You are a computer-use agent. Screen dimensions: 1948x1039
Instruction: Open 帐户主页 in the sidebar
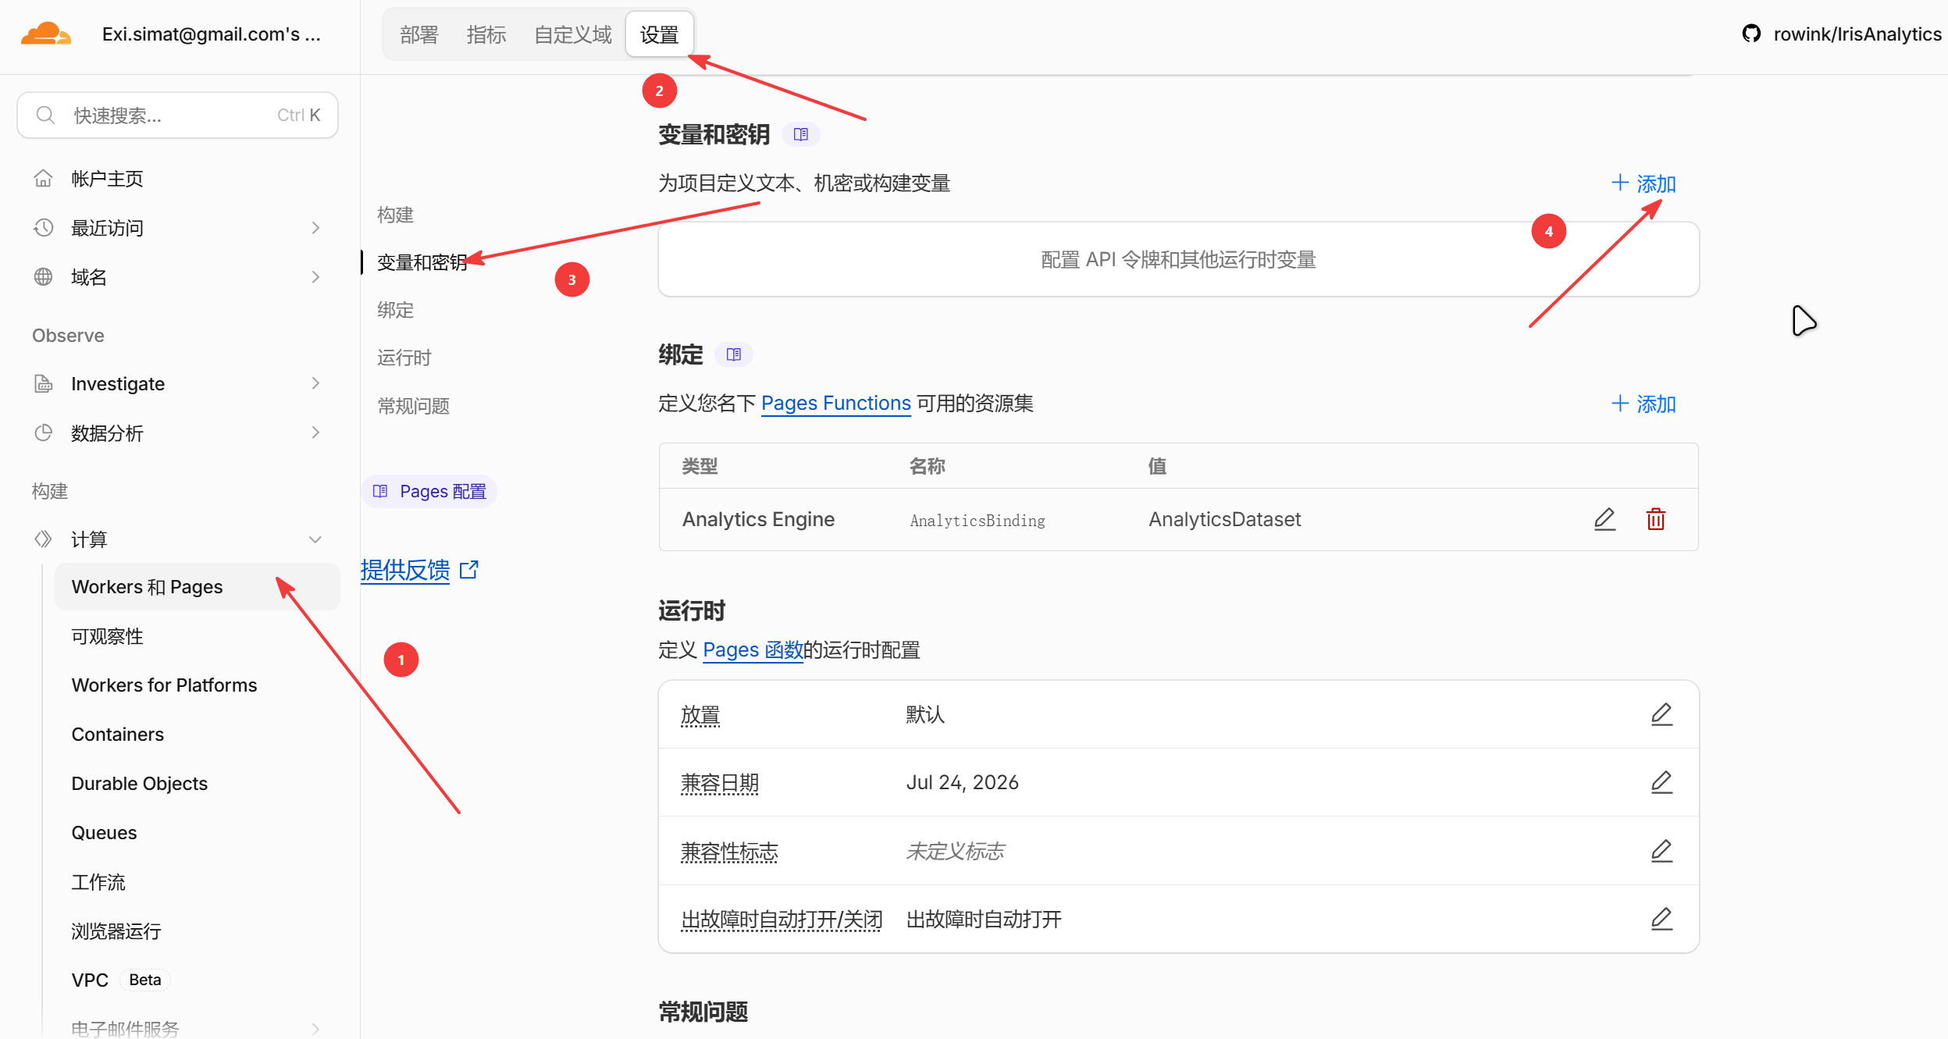pyautogui.click(x=107, y=179)
